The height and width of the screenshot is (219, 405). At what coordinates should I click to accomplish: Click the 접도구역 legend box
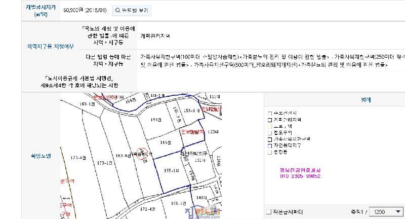[270, 132]
